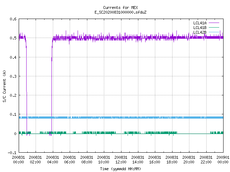Viewport: 230px width, 172px height.
Task: Click the 200831 04:00 x-axis tick label
Action: [x=52, y=160]
